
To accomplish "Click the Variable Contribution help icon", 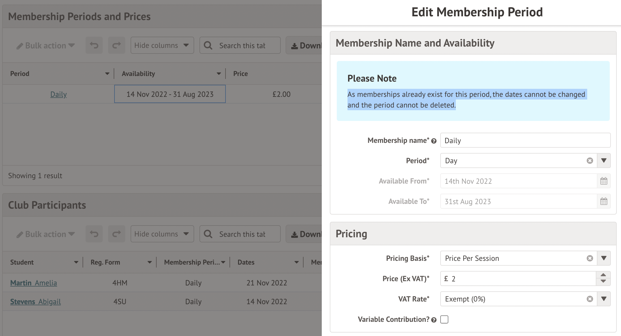I will (434, 320).
